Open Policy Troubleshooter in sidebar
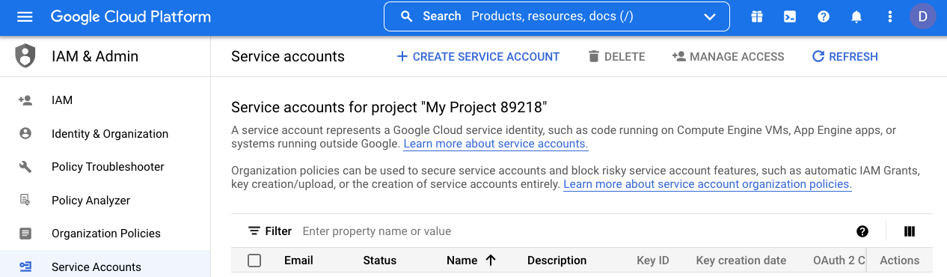Screen dimensions: 947x277 click(108, 167)
